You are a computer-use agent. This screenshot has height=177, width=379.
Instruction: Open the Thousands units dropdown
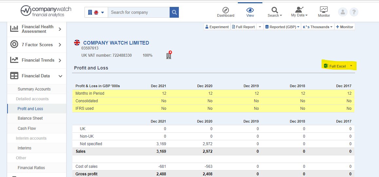point(318,27)
